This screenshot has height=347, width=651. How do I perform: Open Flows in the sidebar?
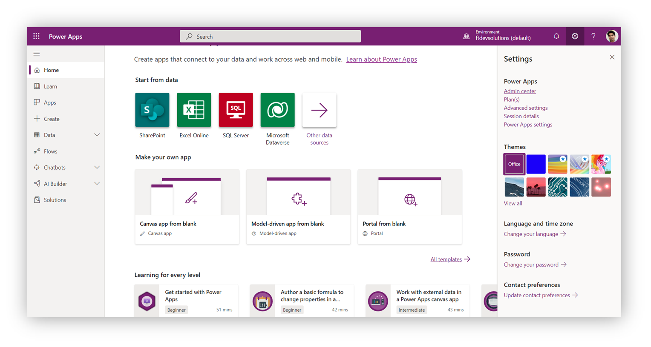[x=66, y=151]
